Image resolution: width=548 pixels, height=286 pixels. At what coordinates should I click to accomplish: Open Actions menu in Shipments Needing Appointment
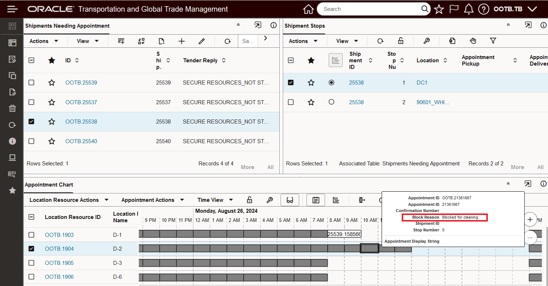pos(44,41)
